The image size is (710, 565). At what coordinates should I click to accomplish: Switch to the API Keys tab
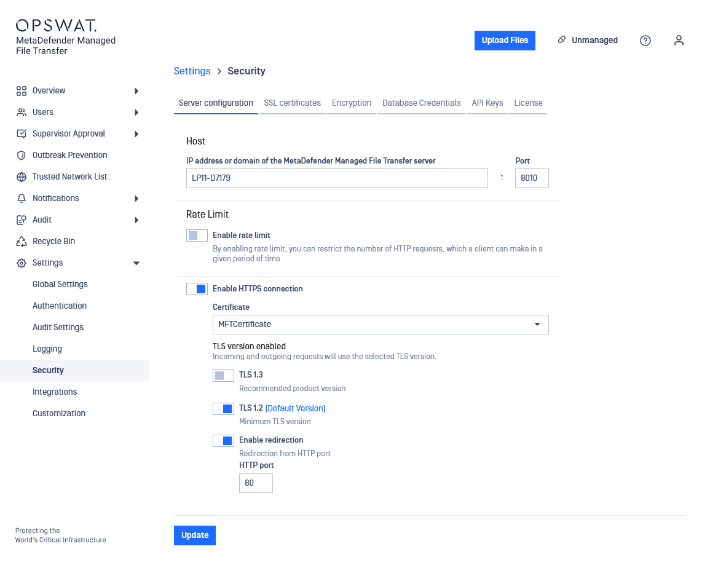point(487,103)
